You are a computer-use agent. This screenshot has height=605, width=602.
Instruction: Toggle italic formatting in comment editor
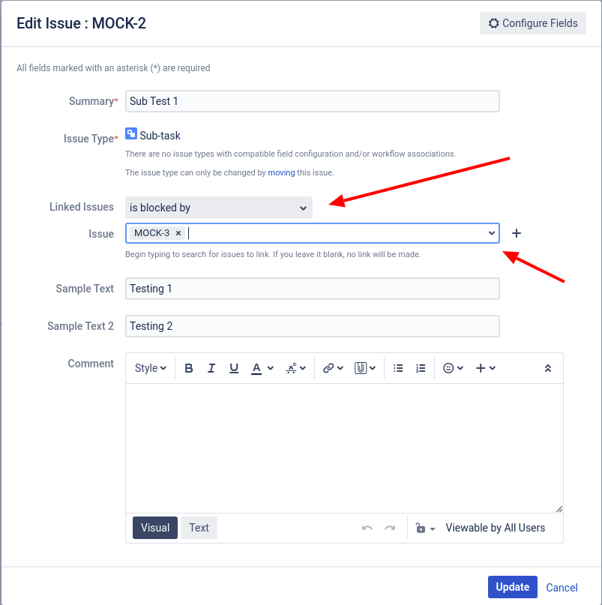(x=211, y=368)
